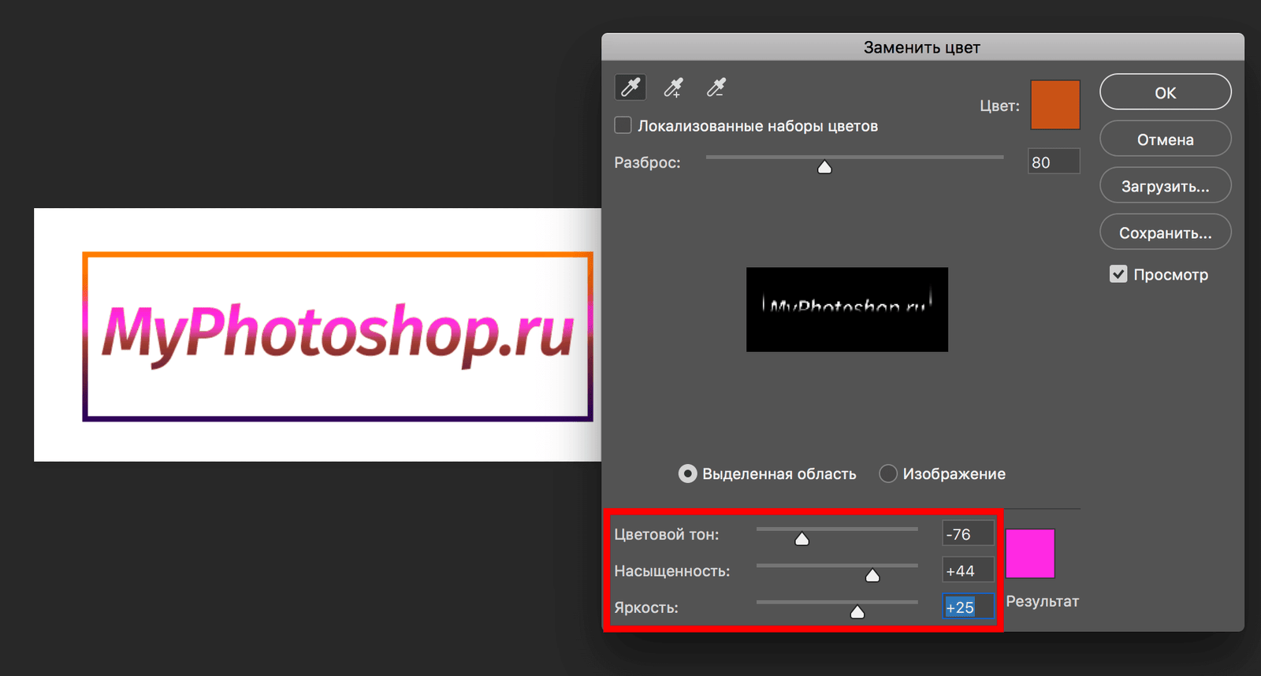The height and width of the screenshot is (676, 1261).
Task: Click the Насыщенность: label
Action: (x=672, y=571)
